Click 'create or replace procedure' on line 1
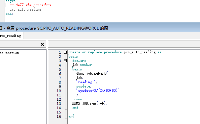This screenshot has width=200, height=124. (x=95, y=52)
